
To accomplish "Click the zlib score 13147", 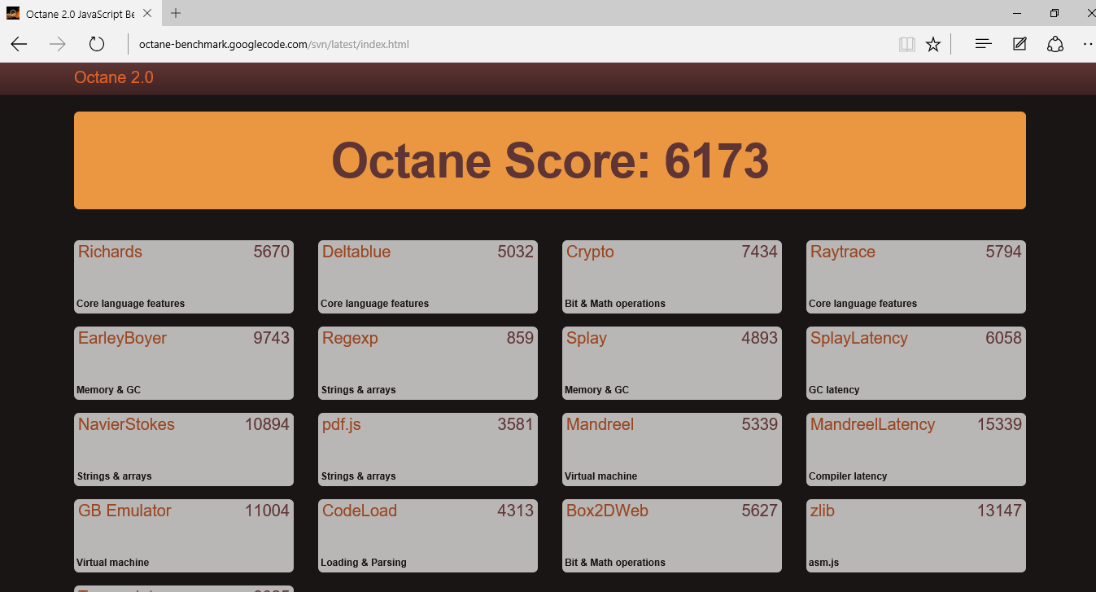I will 999,511.
